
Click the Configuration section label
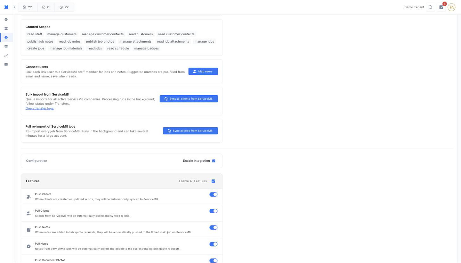tap(36, 161)
